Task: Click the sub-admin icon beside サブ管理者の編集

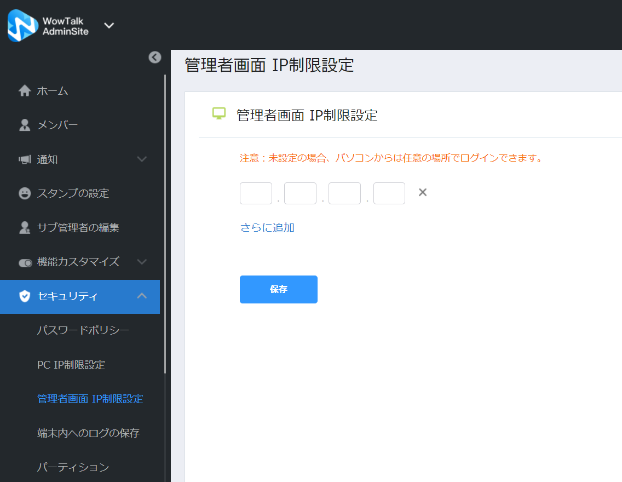Action: (x=25, y=228)
